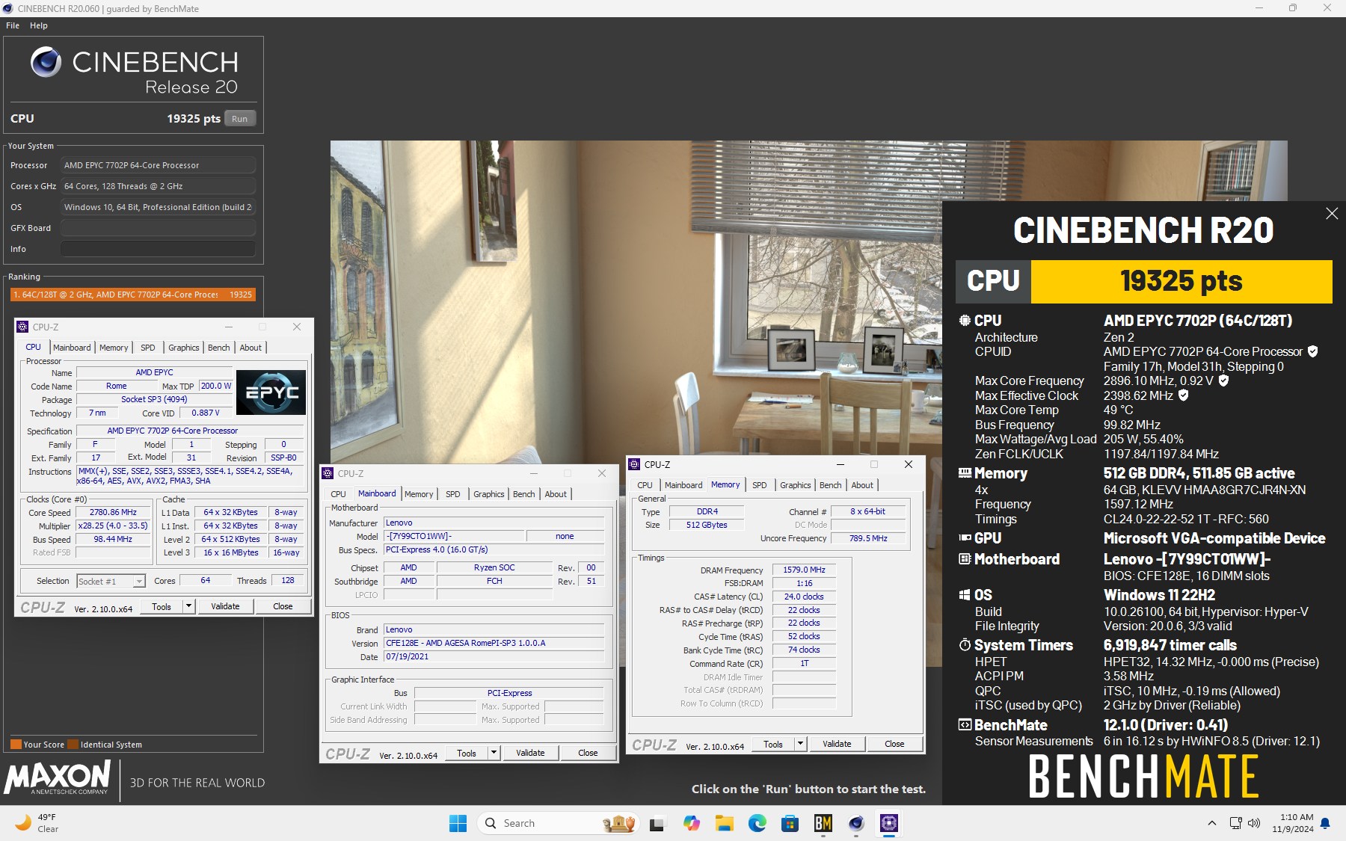The width and height of the screenshot is (1346, 841).
Task: Expand Tools dropdown arrow in CPU-Z Memory window
Action: coord(800,744)
